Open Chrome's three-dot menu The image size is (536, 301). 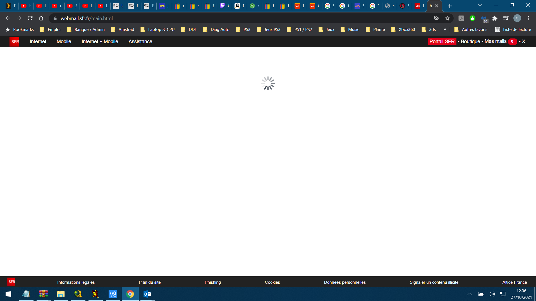coord(528,18)
